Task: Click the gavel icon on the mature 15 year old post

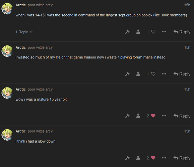Action: [127, 116]
